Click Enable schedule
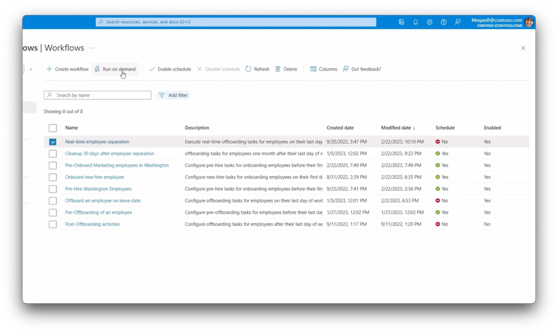558x333 pixels. [x=170, y=69]
